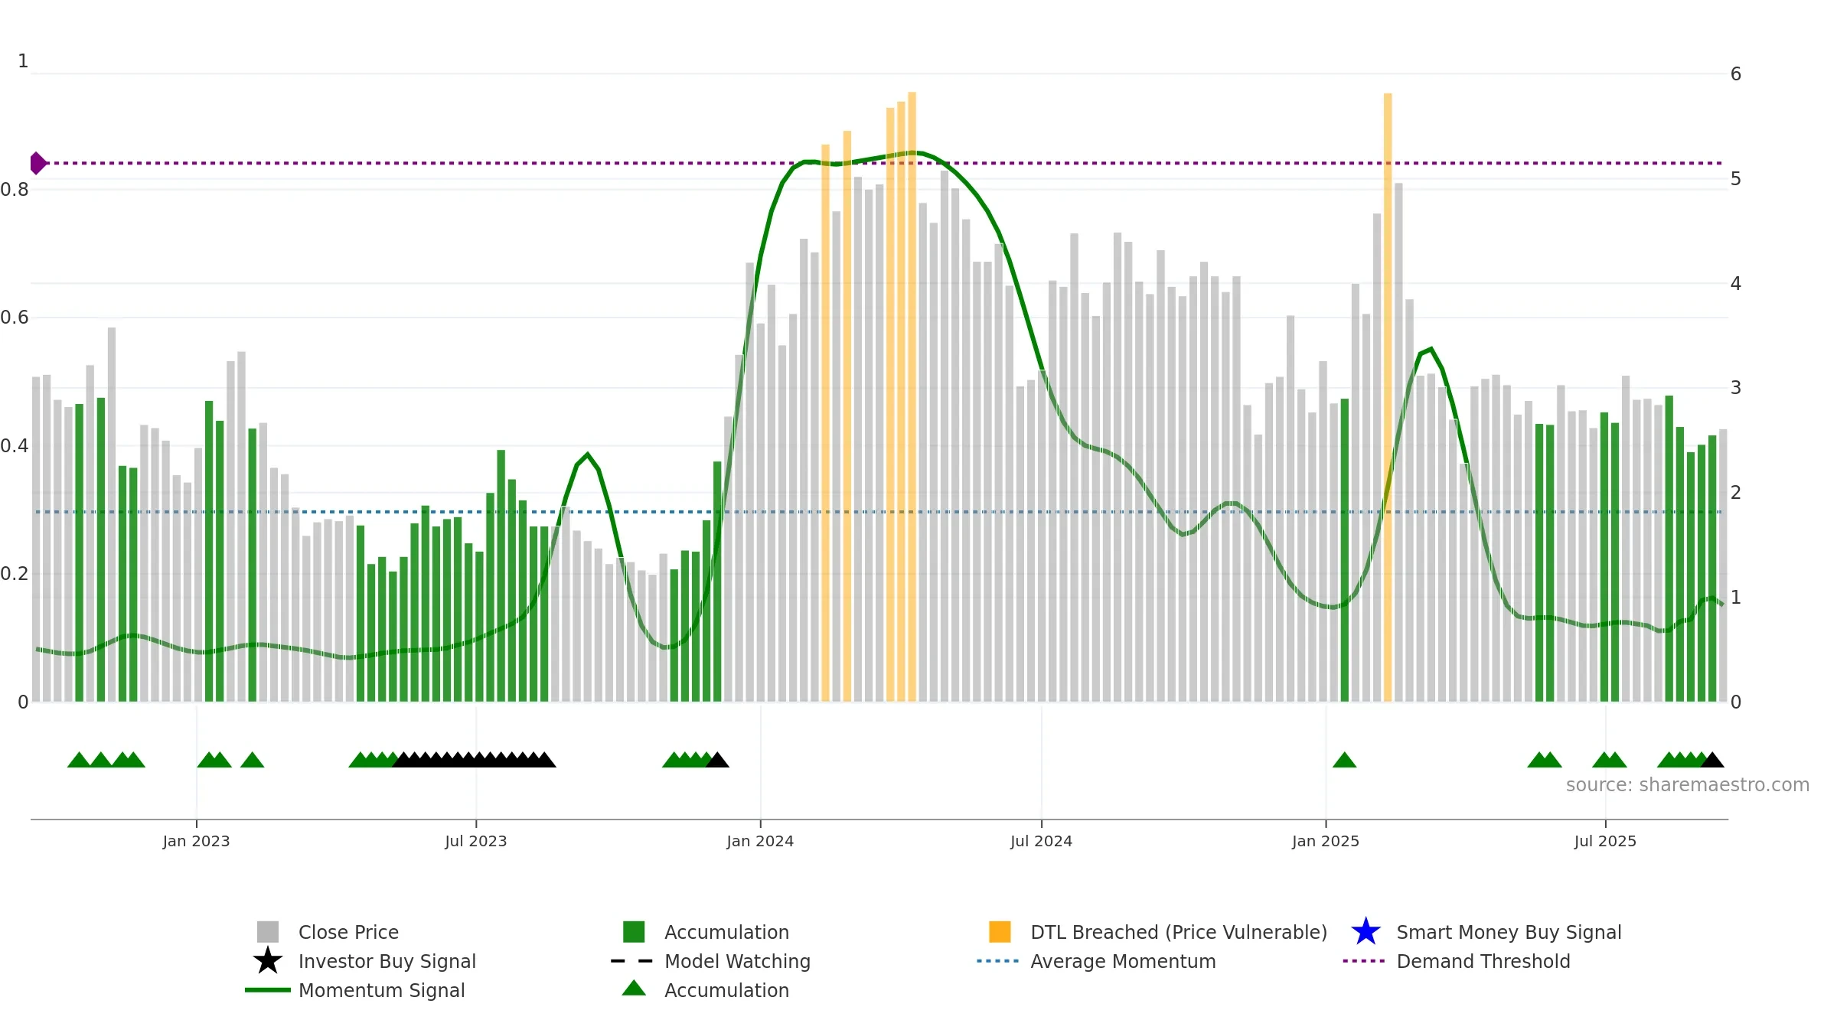Screen dimensions: 1837x1033
Task: Click the gray Close Price legend square
Action: click(x=268, y=931)
